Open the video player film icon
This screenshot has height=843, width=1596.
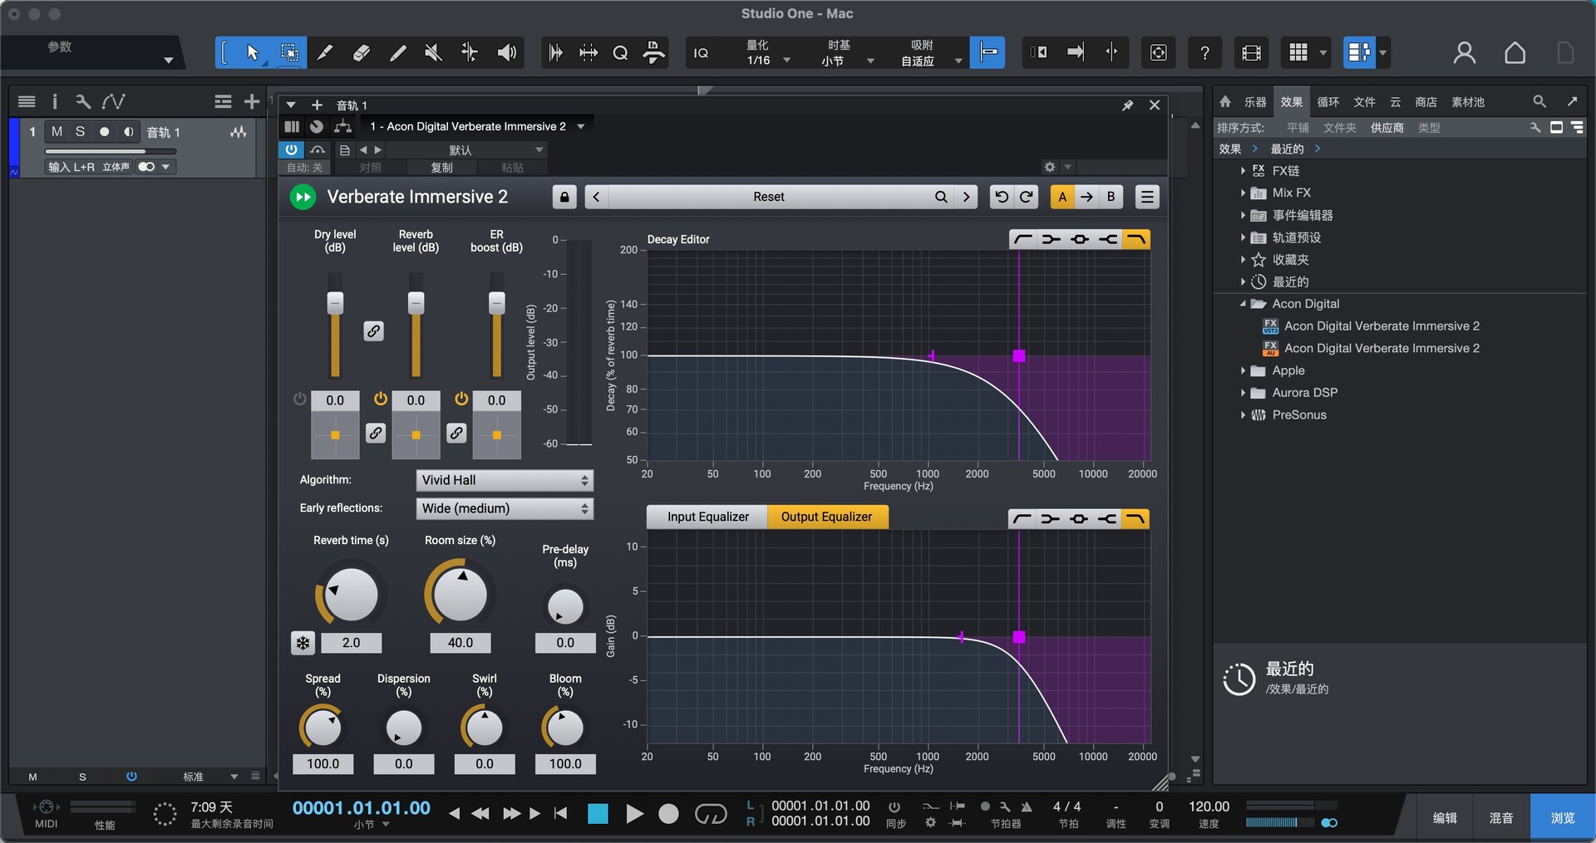(1251, 53)
